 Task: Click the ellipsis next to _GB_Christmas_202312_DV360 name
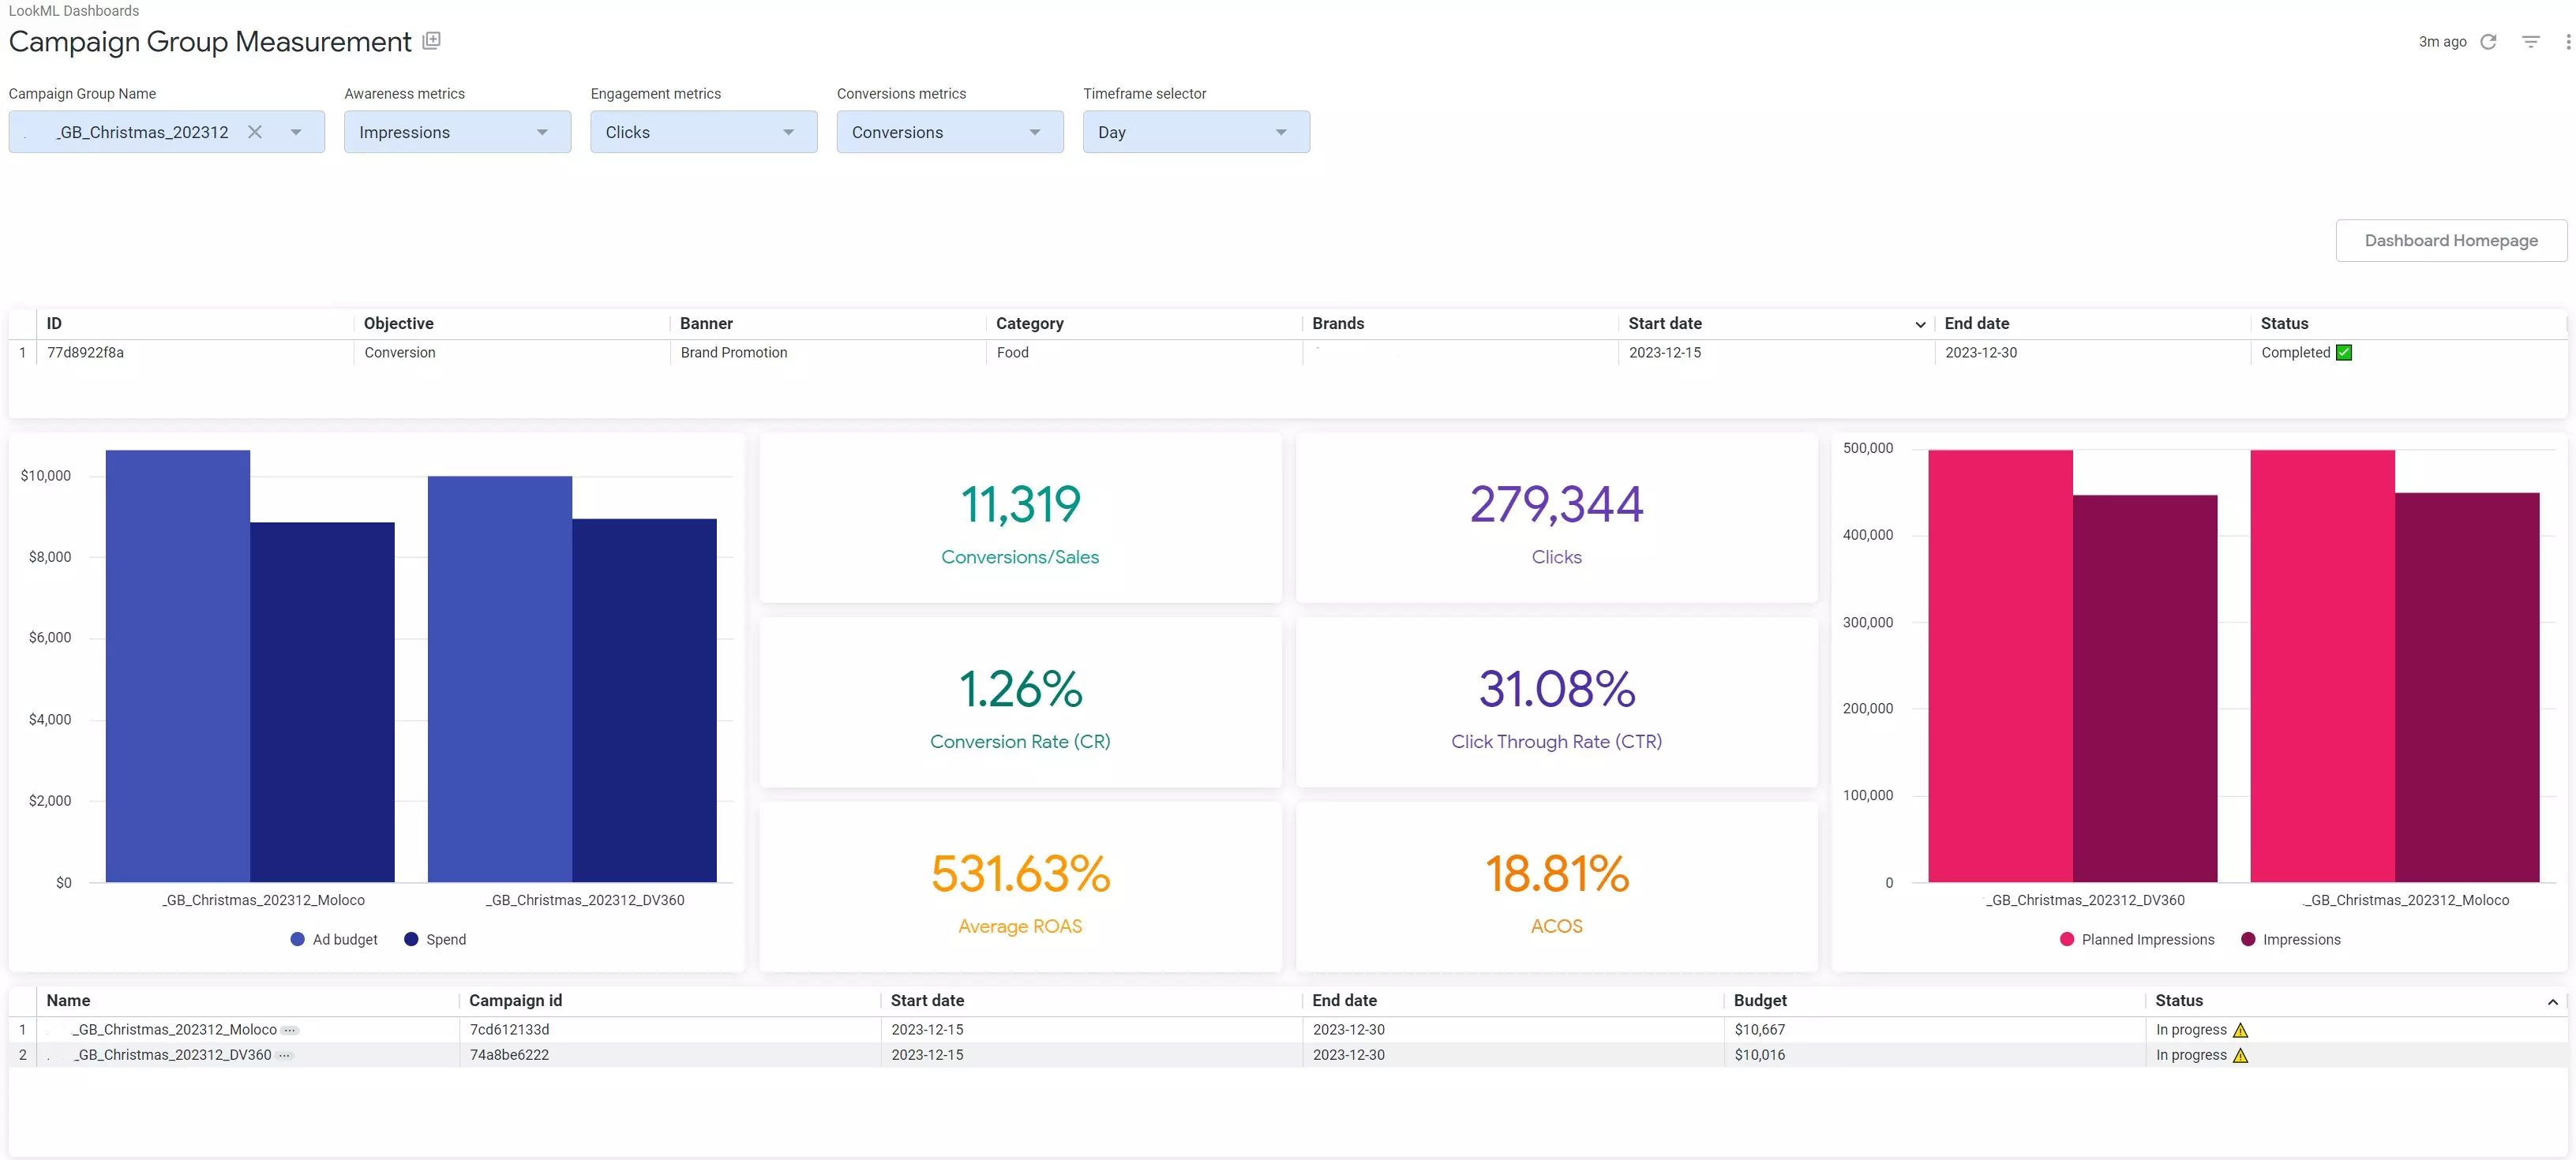coord(284,1055)
